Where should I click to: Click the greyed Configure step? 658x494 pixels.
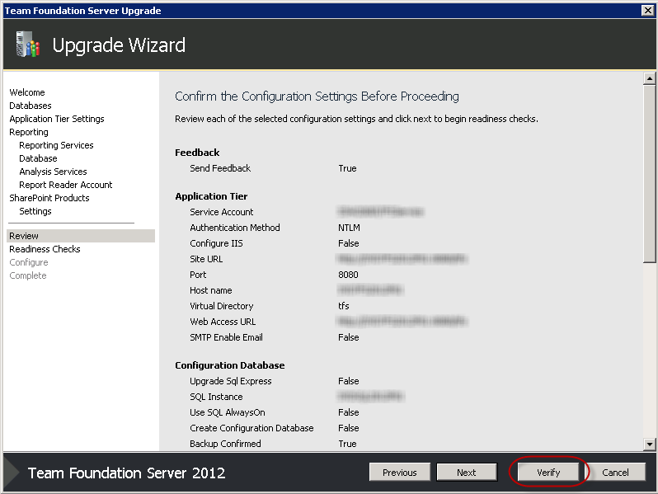[x=29, y=262]
